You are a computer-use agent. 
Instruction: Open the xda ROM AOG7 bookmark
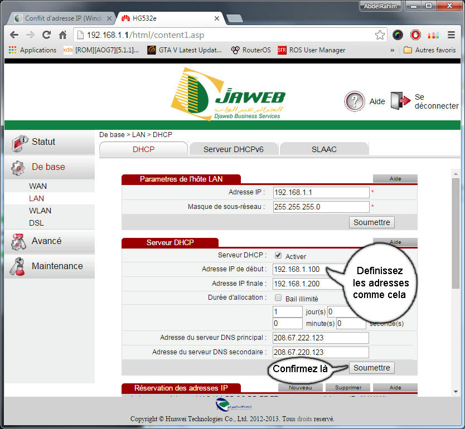tap(101, 50)
